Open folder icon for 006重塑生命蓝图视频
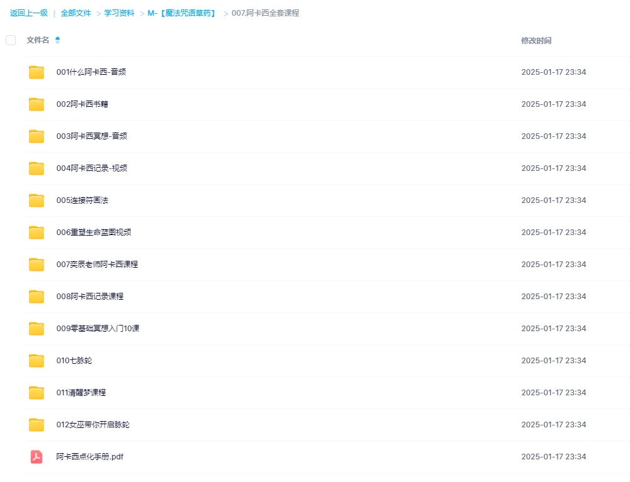The image size is (630, 482). [x=37, y=233]
